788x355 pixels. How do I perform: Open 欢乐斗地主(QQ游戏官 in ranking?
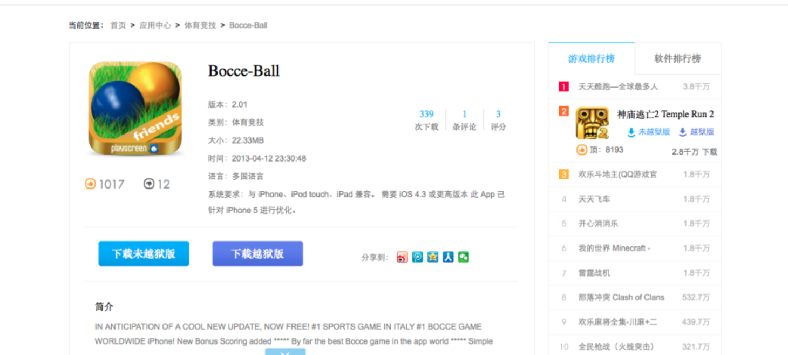click(x=617, y=175)
